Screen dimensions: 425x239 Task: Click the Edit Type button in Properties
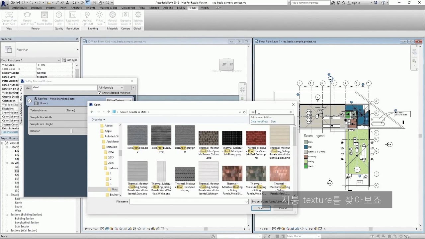(x=70, y=60)
